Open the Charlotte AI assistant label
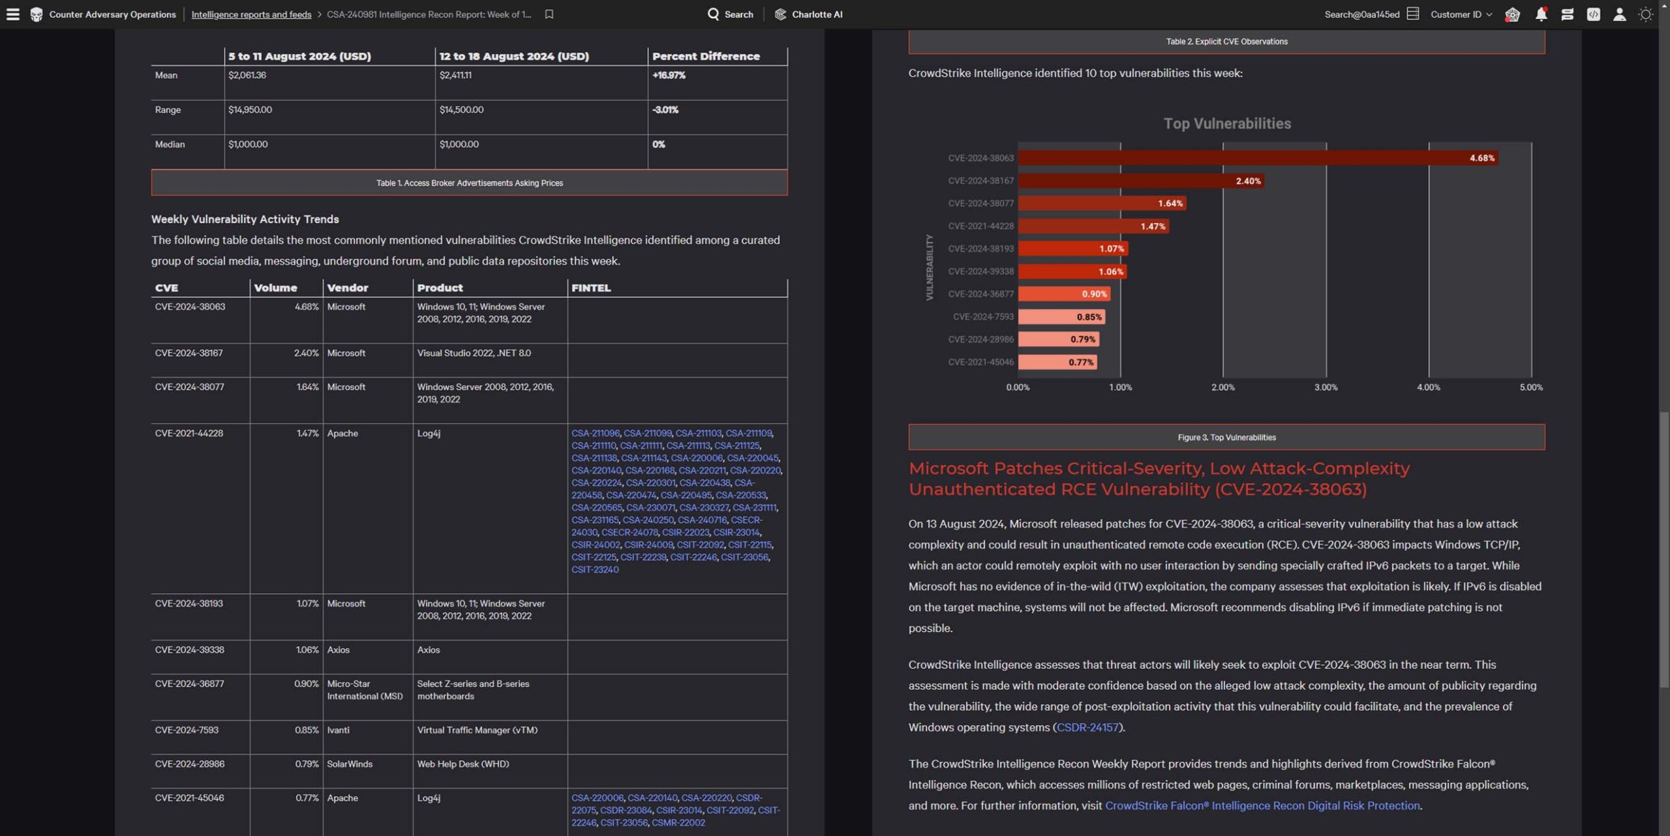 click(x=817, y=14)
